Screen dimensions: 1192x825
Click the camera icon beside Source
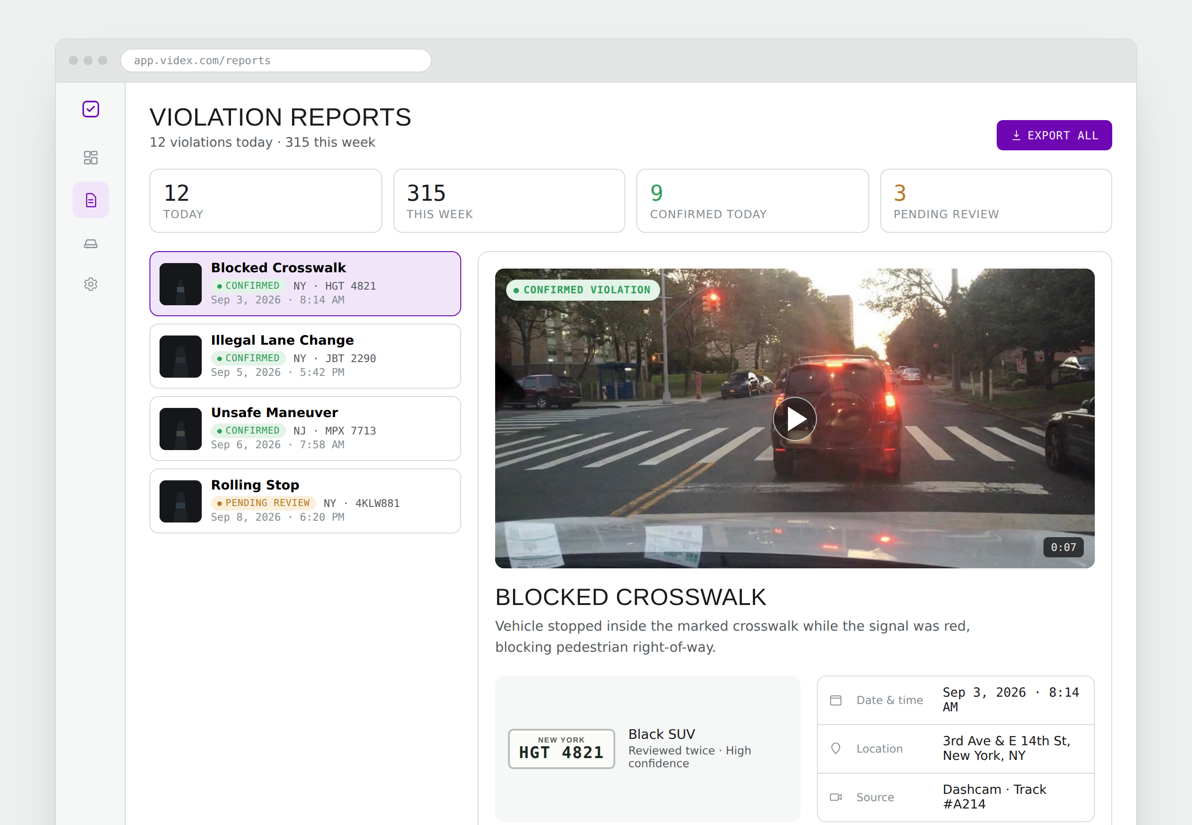pyautogui.click(x=836, y=797)
